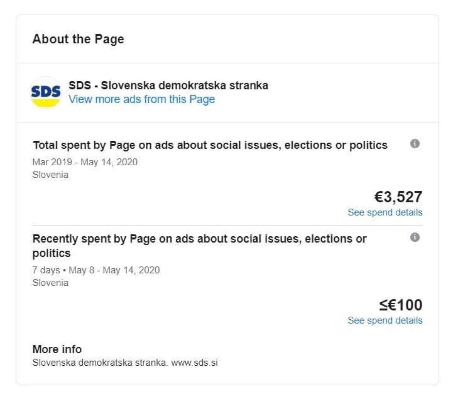This screenshot has width=453, height=394.
Task: Click Slovenia under the total spend dates
Action: click(51, 175)
